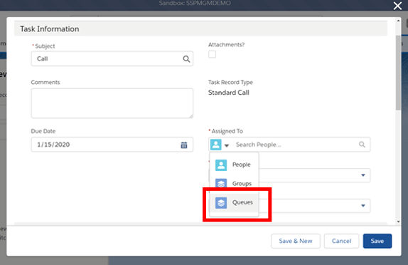Click the Assigned To people entity icon
The width and height of the screenshot is (408, 265).
pos(215,144)
